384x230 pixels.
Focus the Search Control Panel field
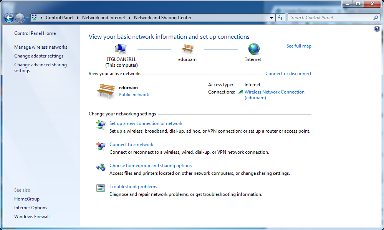[x=330, y=18]
